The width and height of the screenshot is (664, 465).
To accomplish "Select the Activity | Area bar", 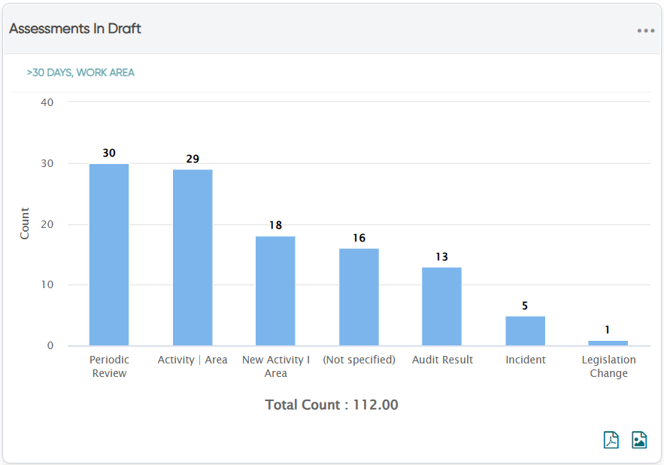I will pos(193,258).
